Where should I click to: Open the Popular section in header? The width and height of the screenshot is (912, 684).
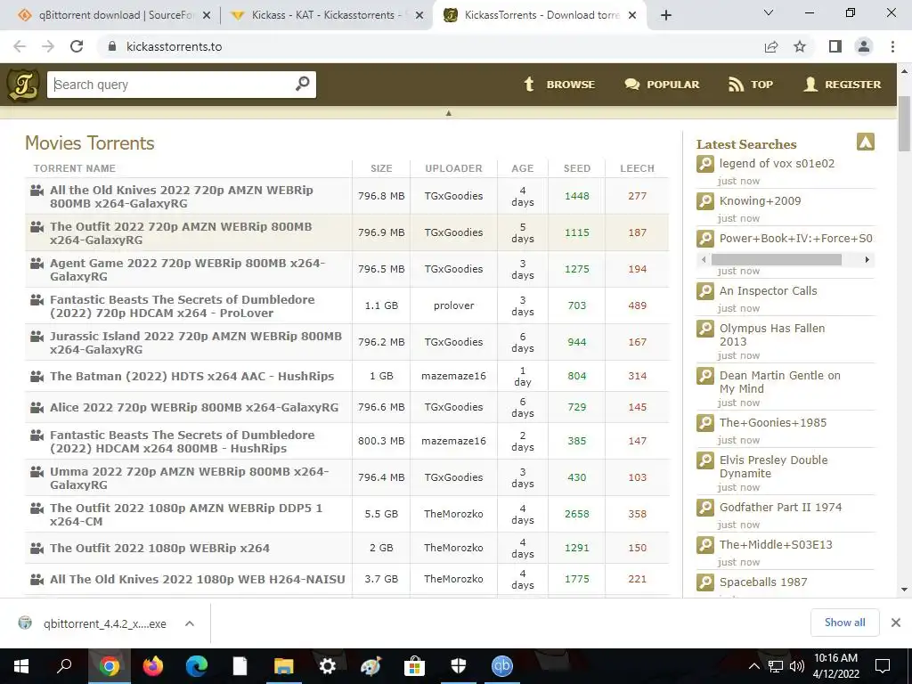[662, 85]
